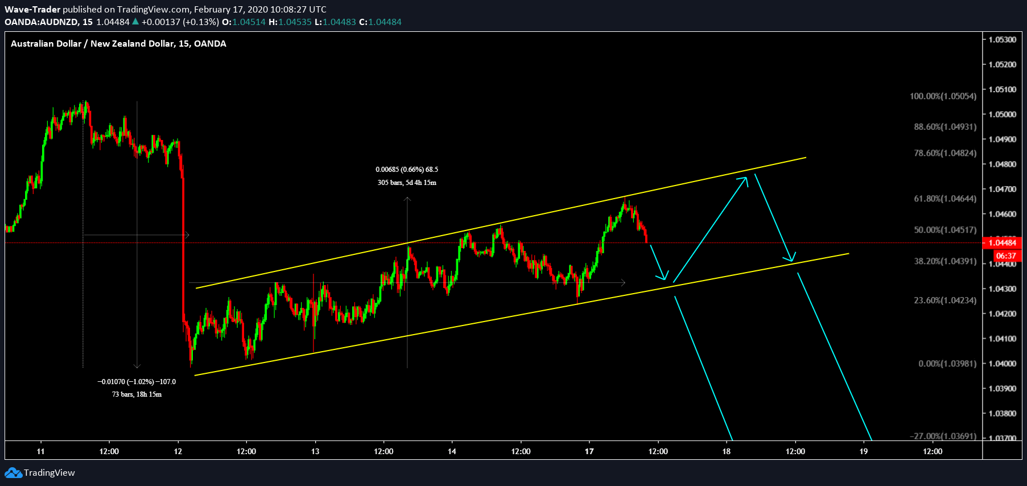Click the date 18 on the time axis
Image resolution: width=1027 pixels, height=486 pixels.
point(727,451)
